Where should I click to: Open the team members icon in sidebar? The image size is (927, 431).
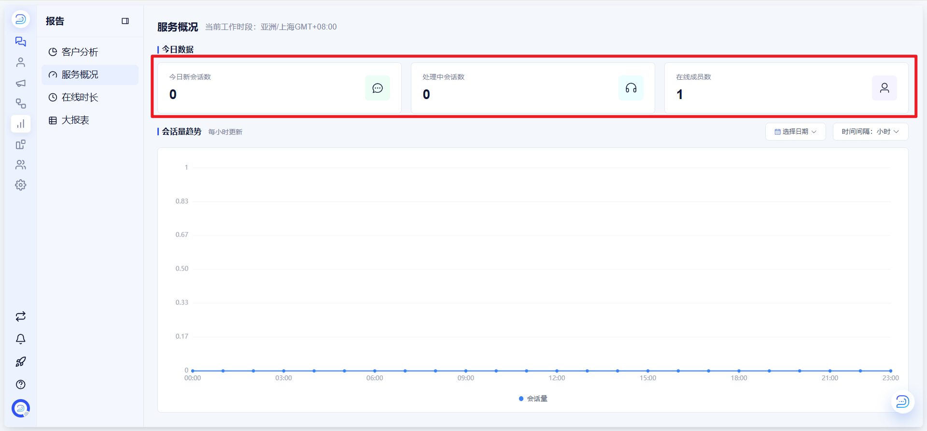click(x=20, y=165)
